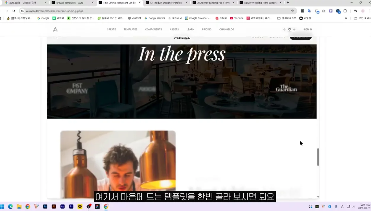
Task: Switch to dark theme moon icon
Action: click(x=294, y=29)
